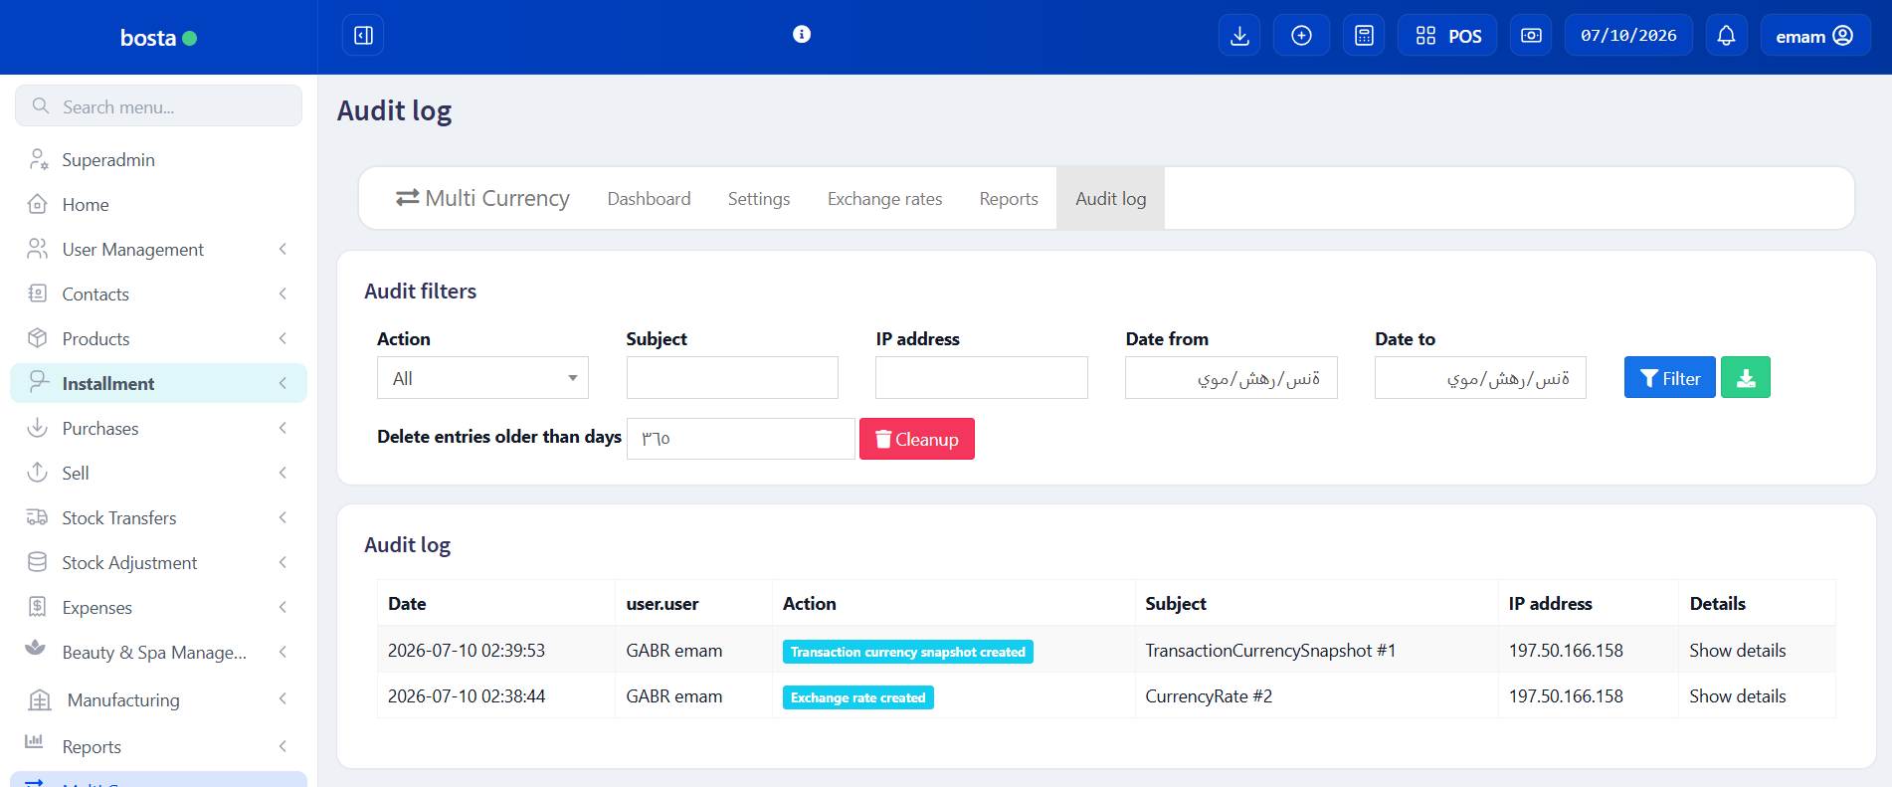Click the blue Filter button
This screenshot has width=1892, height=787.
[x=1669, y=377]
